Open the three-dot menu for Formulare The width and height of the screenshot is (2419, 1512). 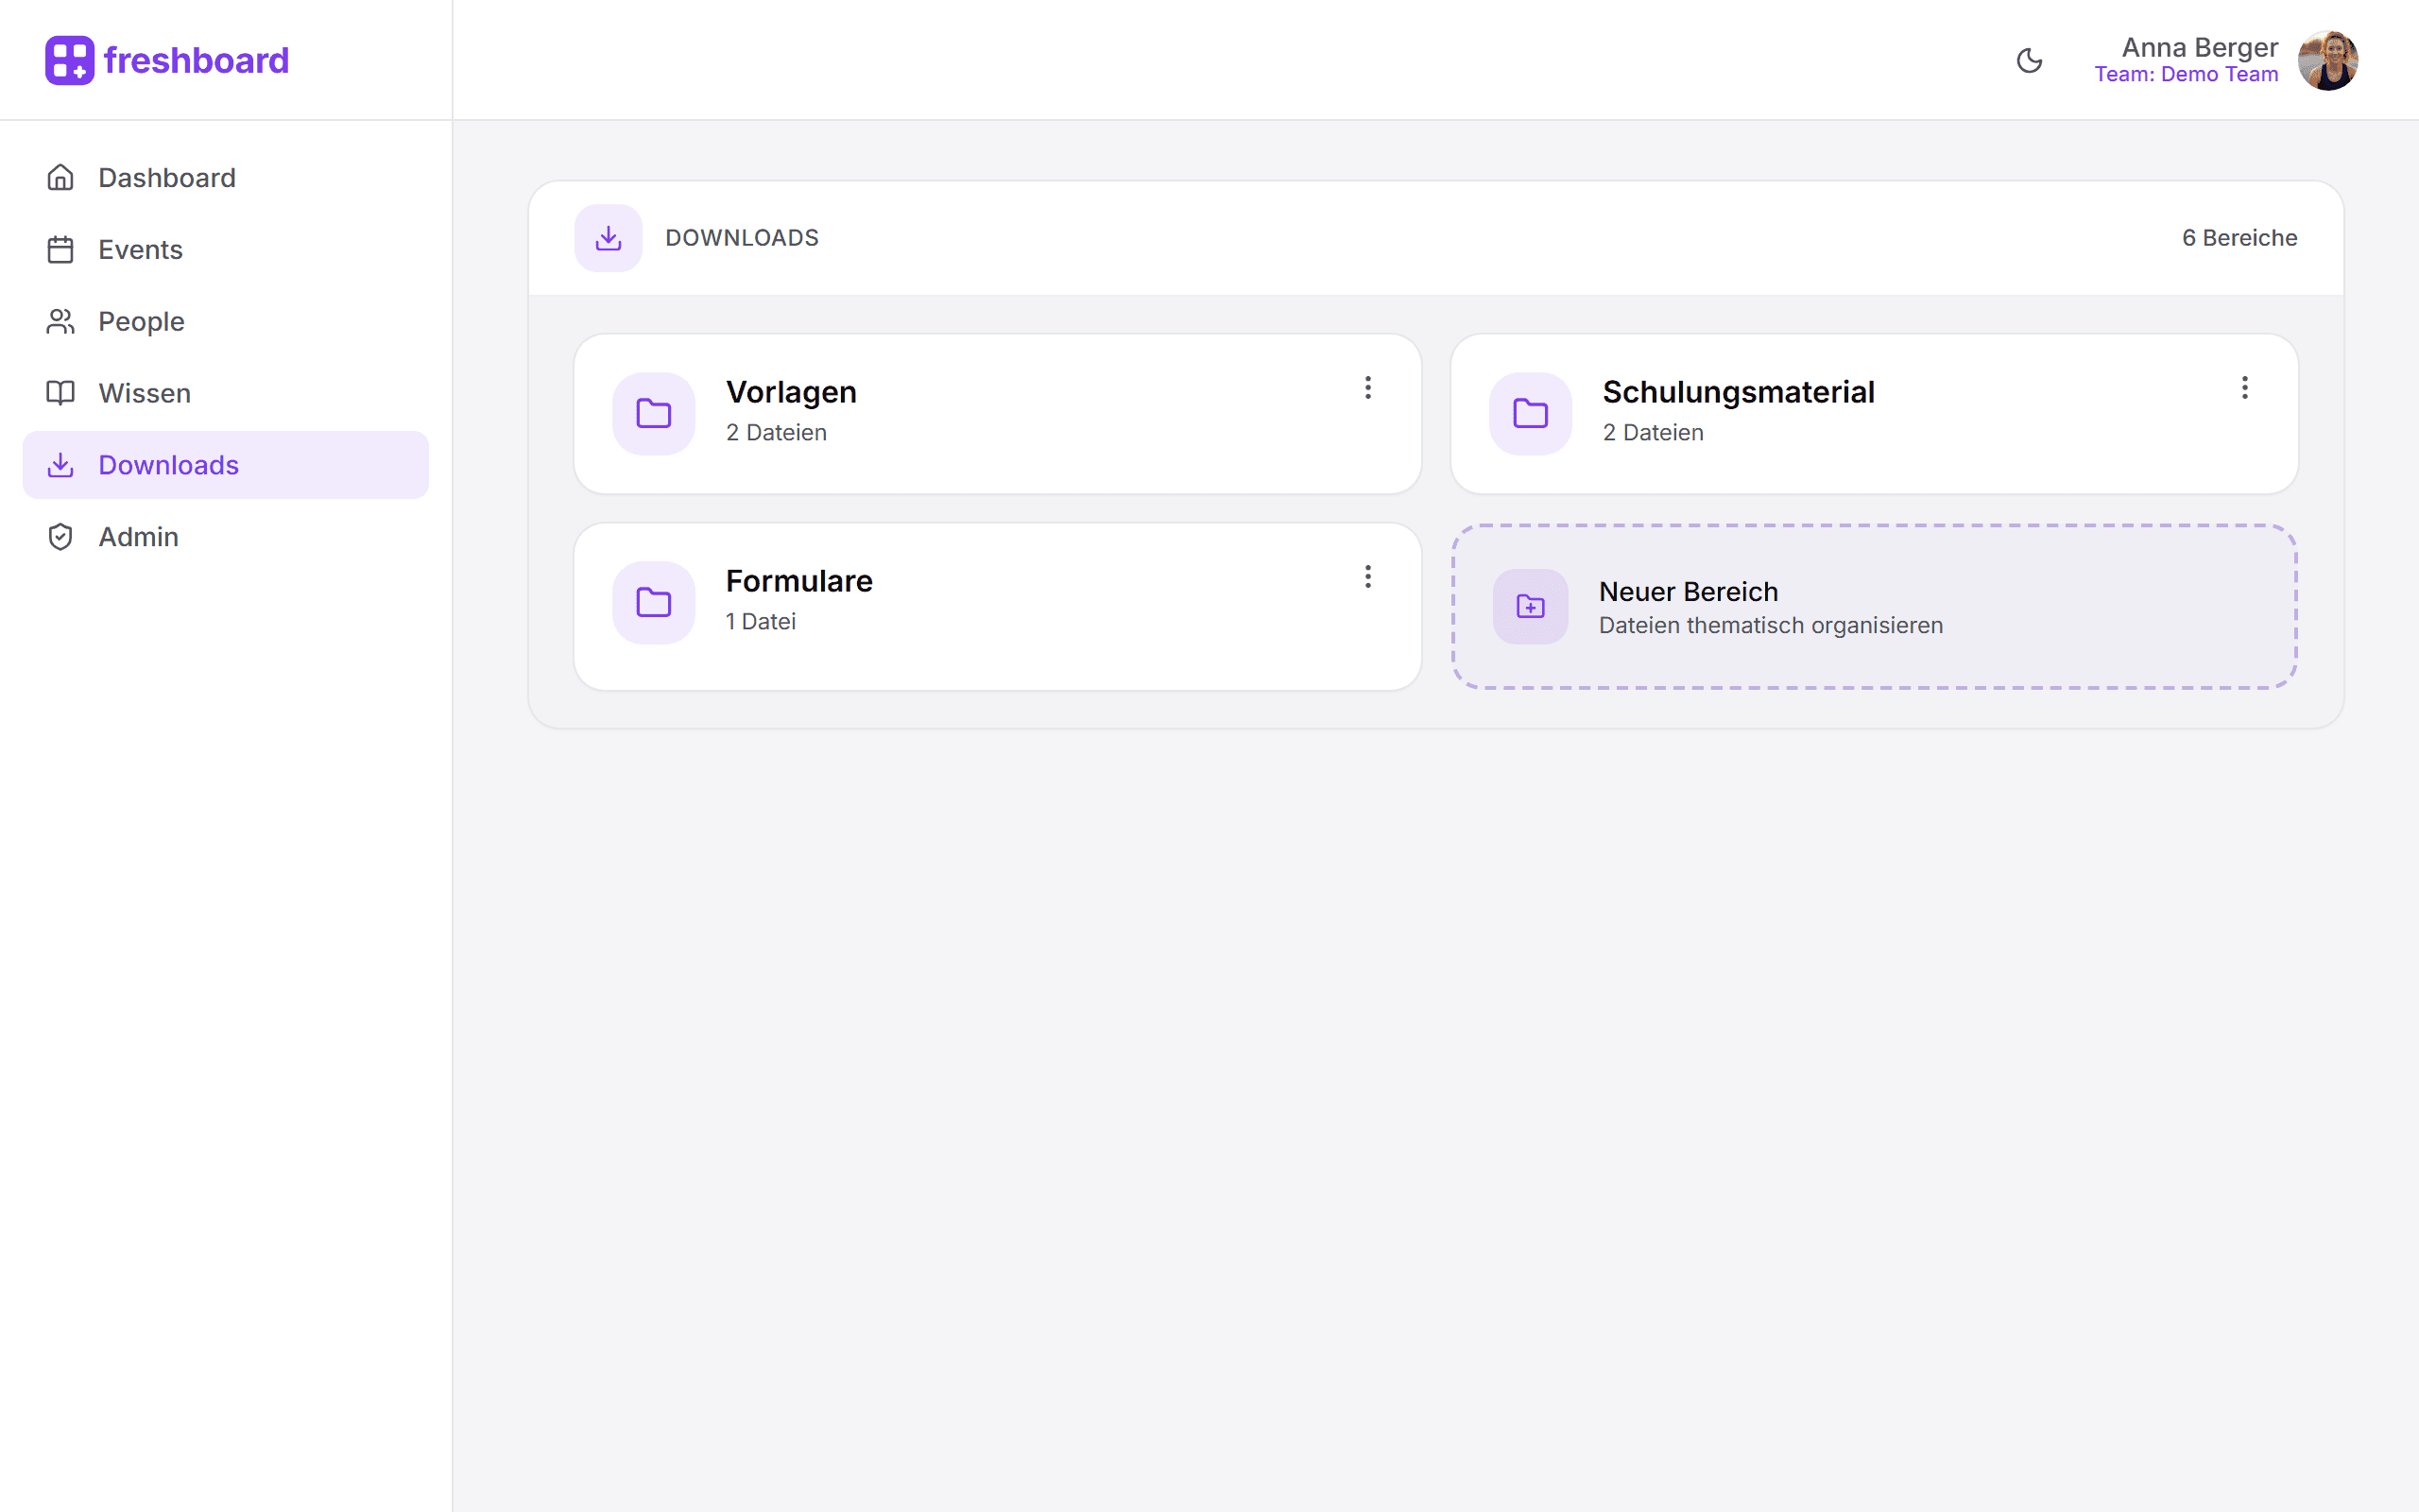point(1367,577)
